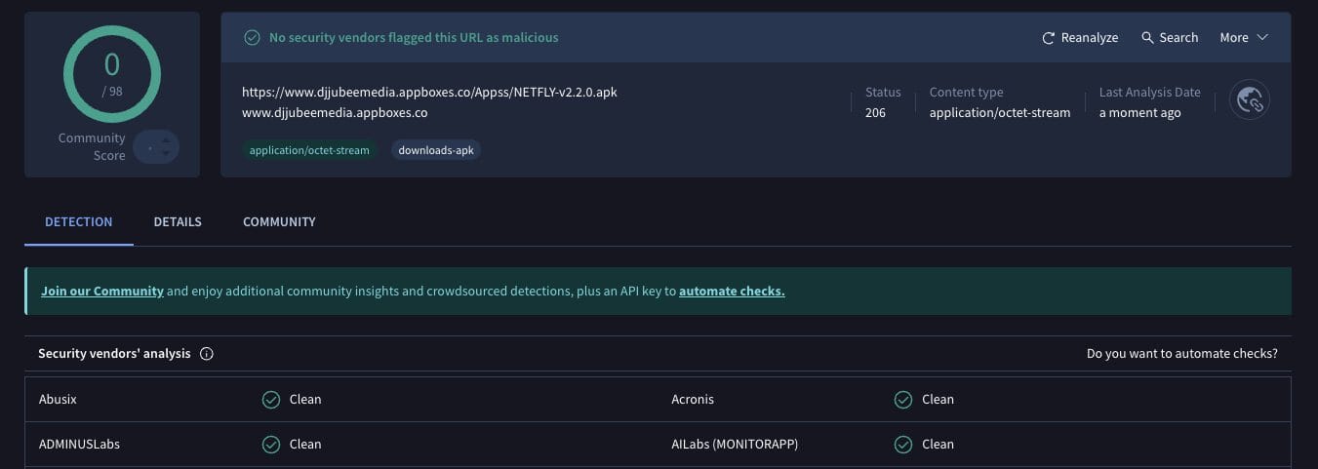The width and height of the screenshot is (1318, 469).
Task: Click the Search magnifier icon
Action: point(1147,37)
